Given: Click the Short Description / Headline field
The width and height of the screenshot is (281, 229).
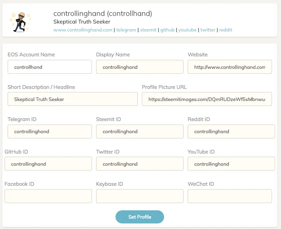Looking at the screenshot, I should point(73,99).
